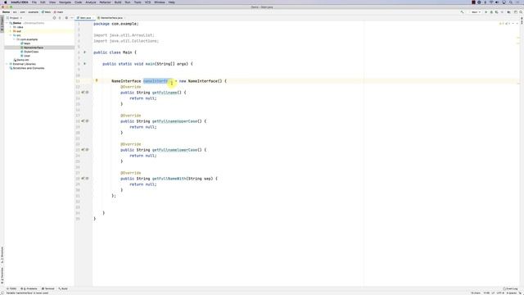Click the 'import java.util.Collections;' line
Viewport: 524px width, 295px height.
click(126, 41)
